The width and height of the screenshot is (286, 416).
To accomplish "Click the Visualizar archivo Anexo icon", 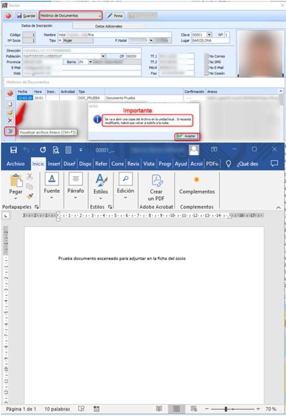I will [10, 131].
